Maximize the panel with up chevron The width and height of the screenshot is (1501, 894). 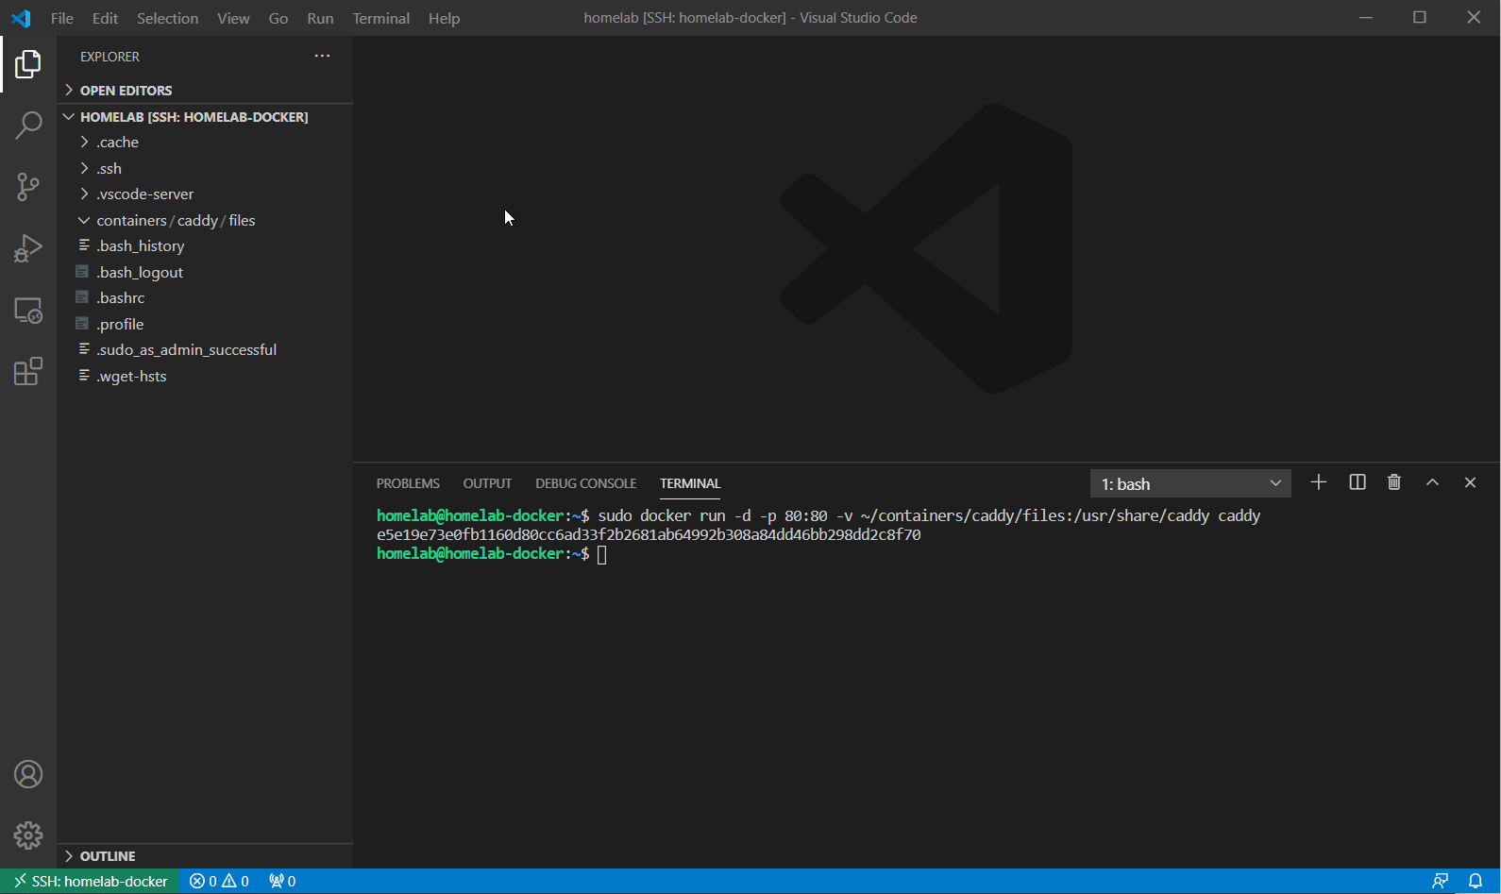coord(1432,482)
